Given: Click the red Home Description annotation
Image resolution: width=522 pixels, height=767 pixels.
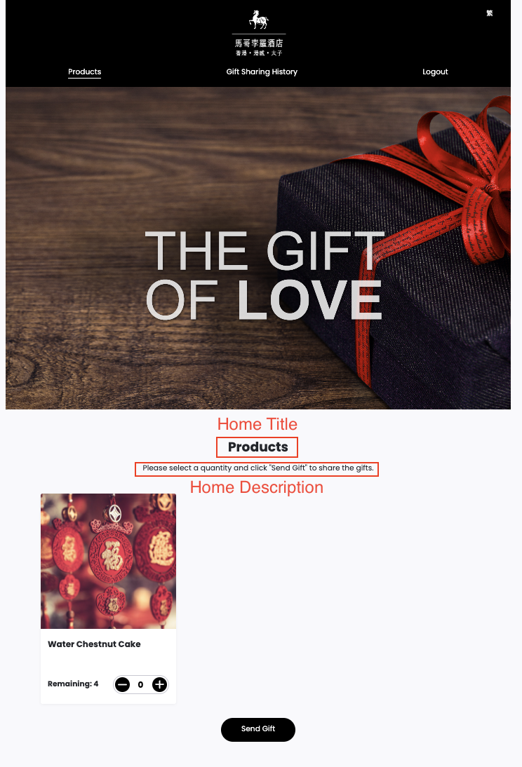Looking at the screenshot, I should coord(257,487).
